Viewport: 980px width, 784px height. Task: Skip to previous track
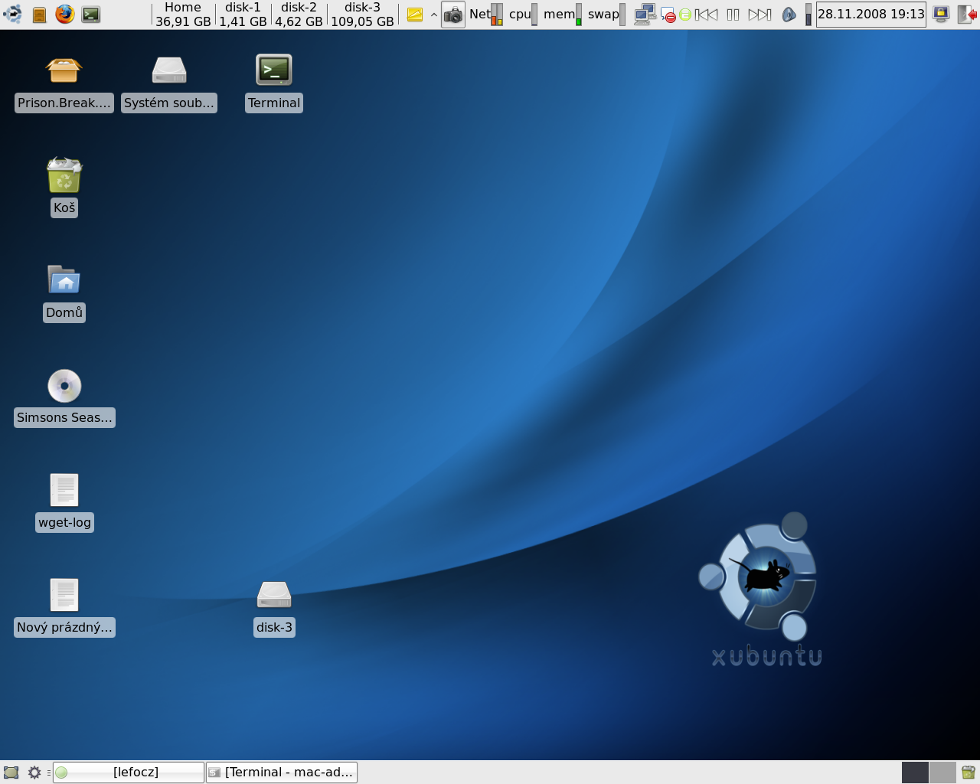707,15
